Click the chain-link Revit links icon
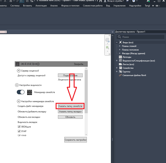The width and height of the screenshot is (166, 163). tap(120, 75)
